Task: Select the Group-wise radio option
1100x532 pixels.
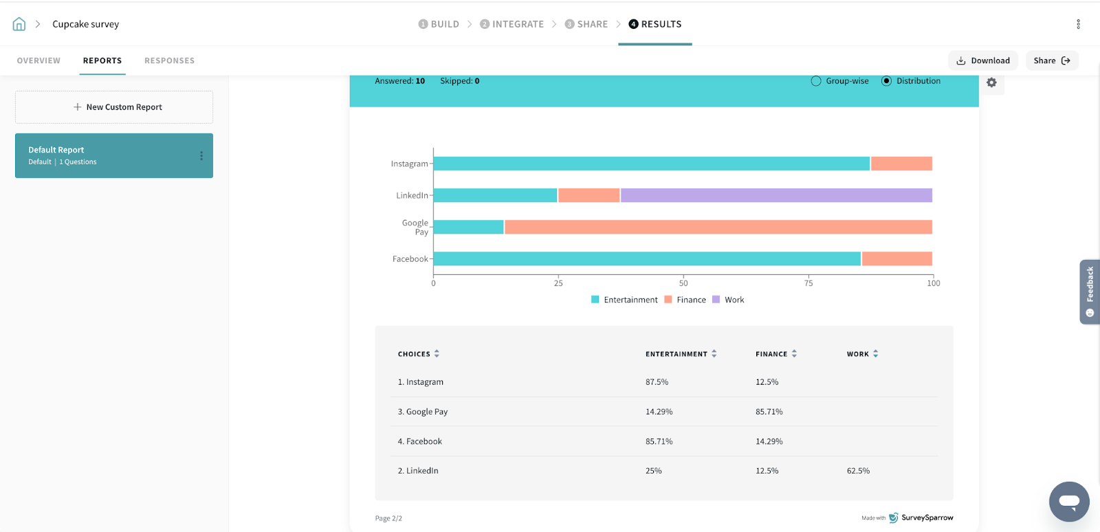Action: pyautogui.click(x=816, y=81)
